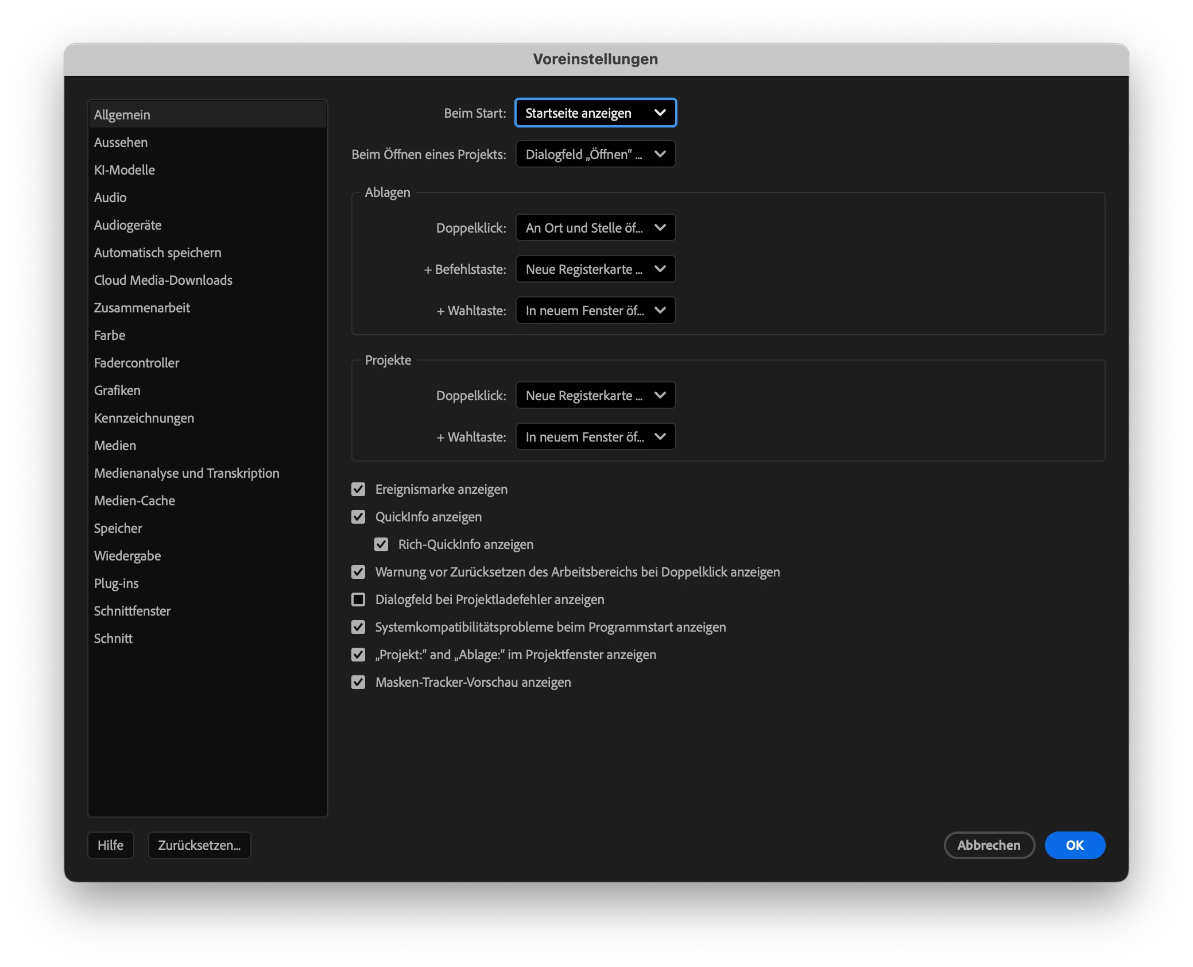
Task: Open Projekte Doppelklick dropdown
Action: 595,396
